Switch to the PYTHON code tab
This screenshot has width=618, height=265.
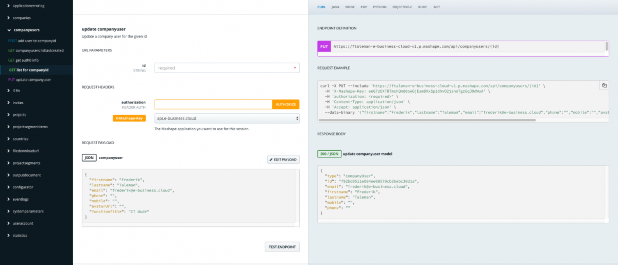pyautogui.click(x=380, y=7)
